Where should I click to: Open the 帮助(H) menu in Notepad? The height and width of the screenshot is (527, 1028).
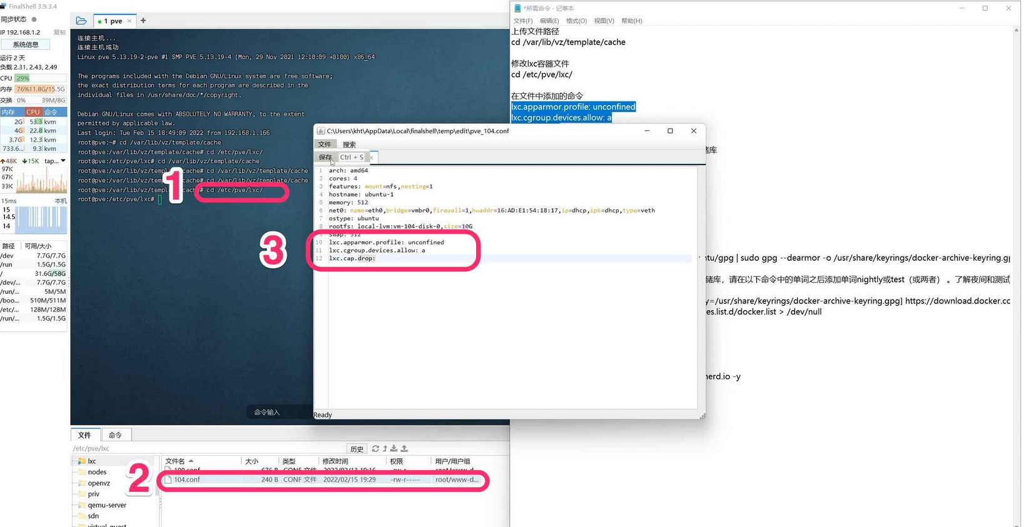tap(632, 21)
